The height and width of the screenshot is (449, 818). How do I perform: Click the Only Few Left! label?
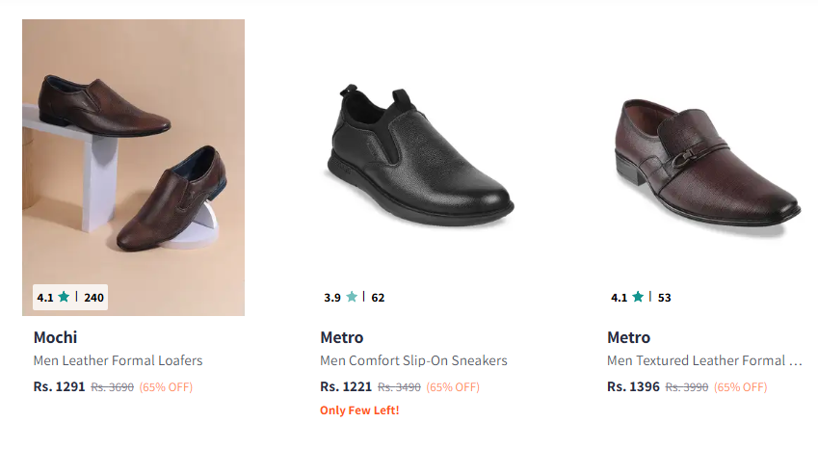tap(359, 410)
